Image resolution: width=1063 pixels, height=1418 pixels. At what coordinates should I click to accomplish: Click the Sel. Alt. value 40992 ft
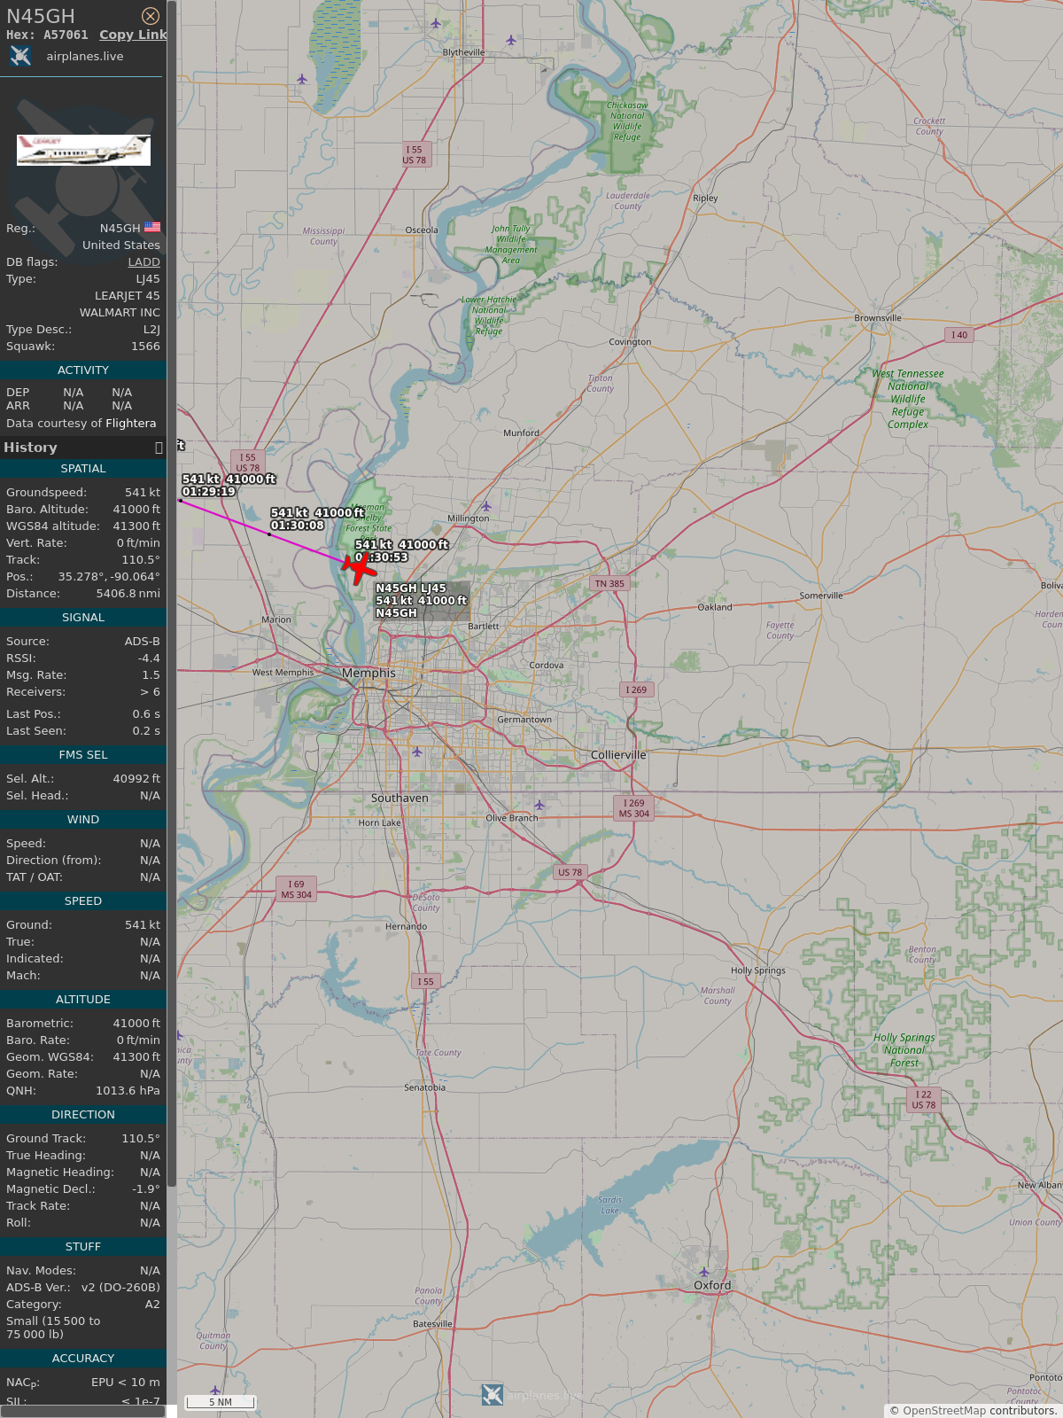click(x=136, y=779)
